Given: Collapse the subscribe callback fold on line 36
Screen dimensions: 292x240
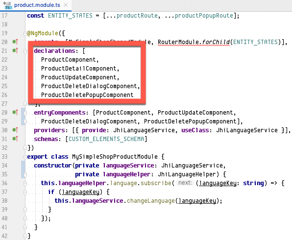Looking at the screenshot, I should click(x=25, y=183).
